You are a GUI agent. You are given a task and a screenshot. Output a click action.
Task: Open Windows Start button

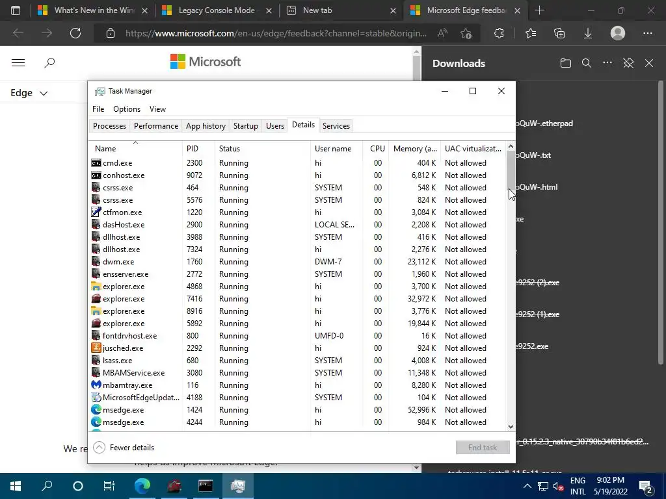(x=16, y=486)
